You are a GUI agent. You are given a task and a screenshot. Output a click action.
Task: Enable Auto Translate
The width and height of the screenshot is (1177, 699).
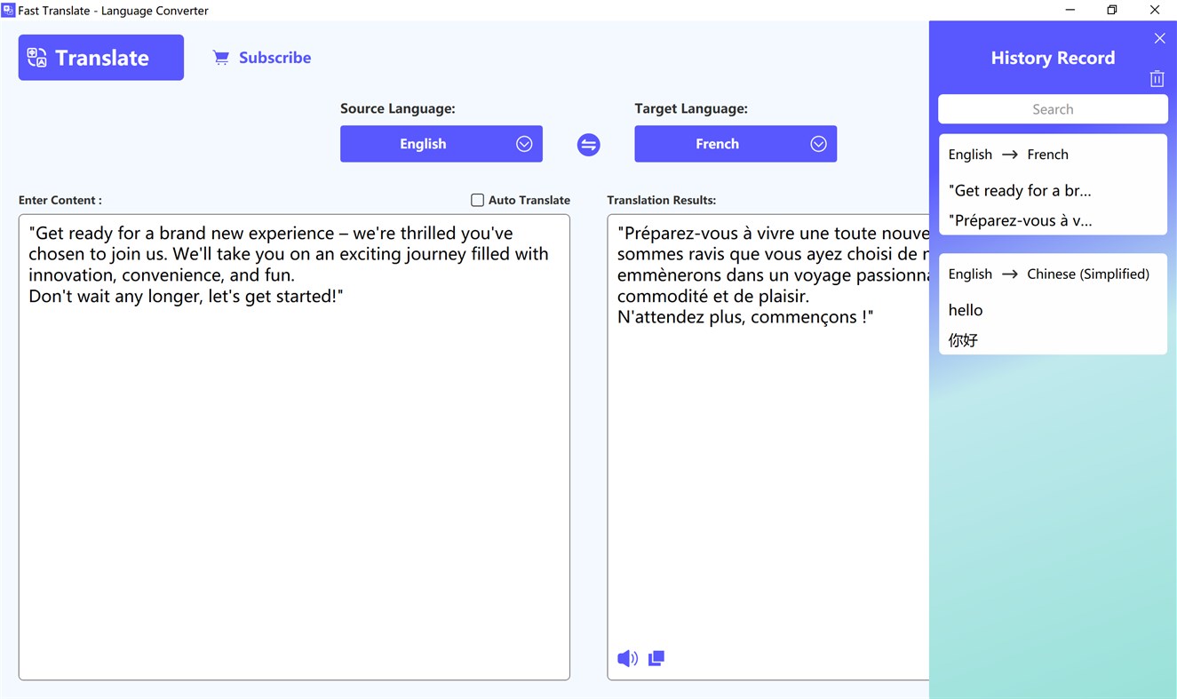coord(477,200)
